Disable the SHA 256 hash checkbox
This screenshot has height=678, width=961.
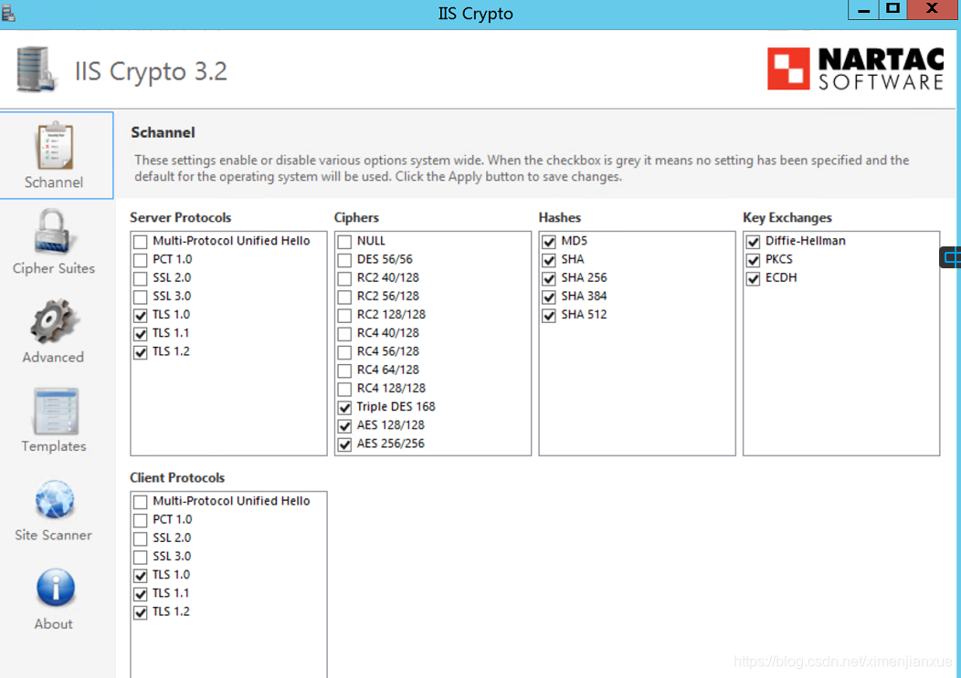548,278
